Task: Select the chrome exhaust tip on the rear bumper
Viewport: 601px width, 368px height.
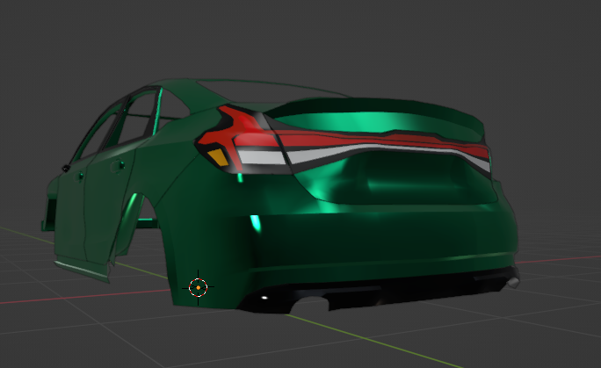Action: (x=513, y=283)
